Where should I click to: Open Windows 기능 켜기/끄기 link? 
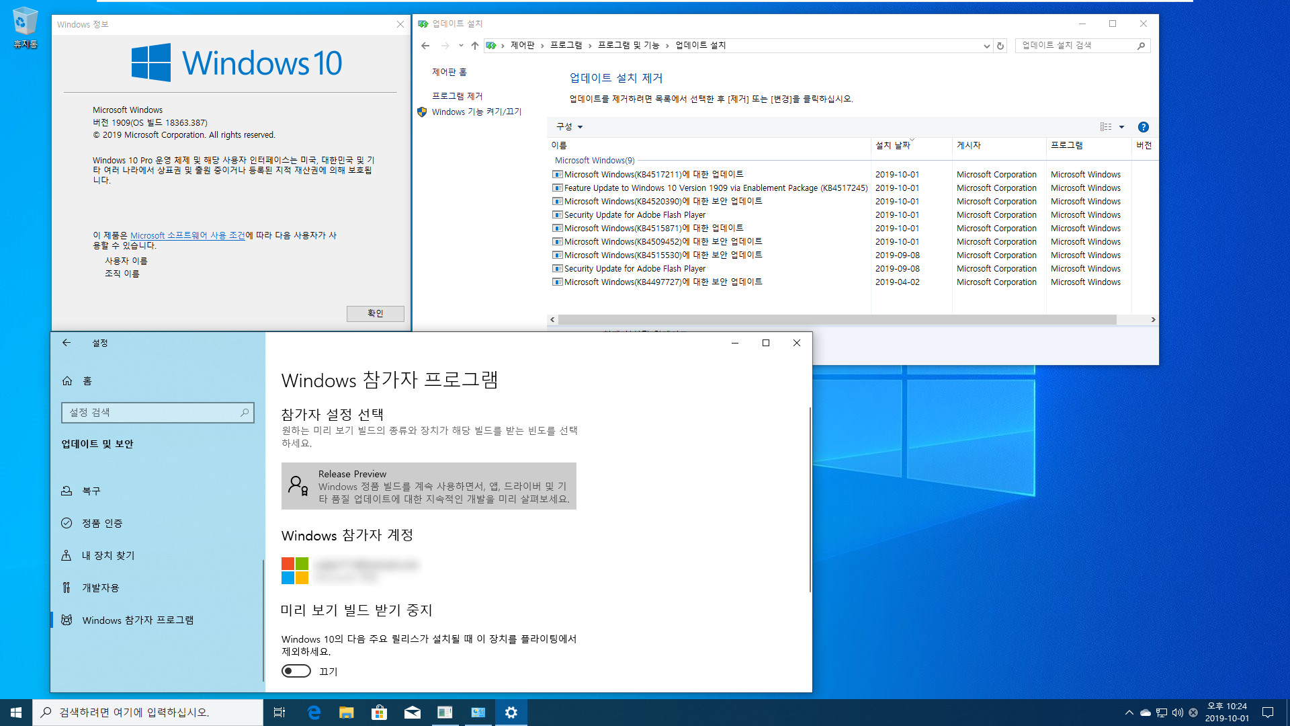pyautogui.click(x=476, y=112)
